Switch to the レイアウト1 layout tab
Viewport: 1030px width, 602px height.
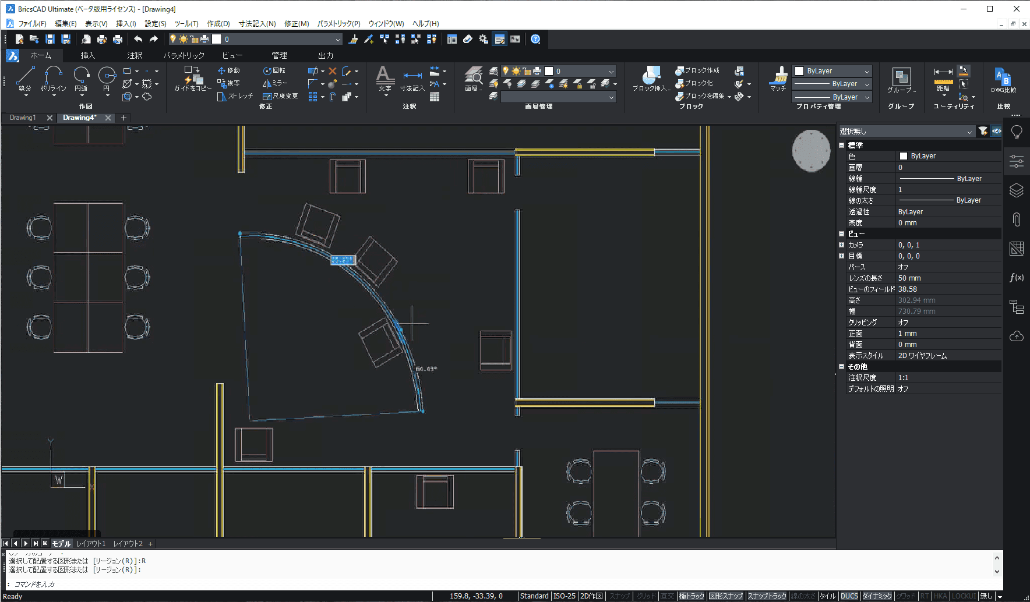coord(91,544)
